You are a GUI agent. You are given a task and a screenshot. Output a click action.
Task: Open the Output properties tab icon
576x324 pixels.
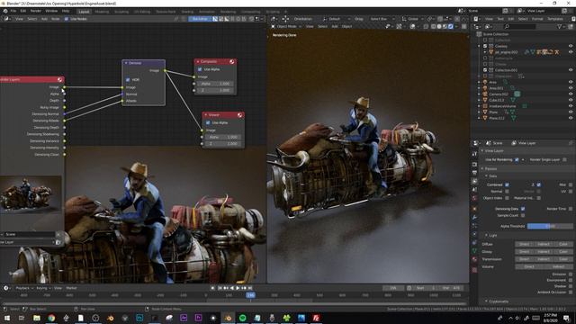pyautogui.click(x=474, y=173)
